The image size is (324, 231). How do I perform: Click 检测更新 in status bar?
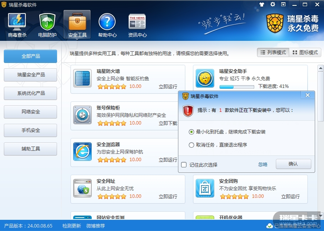(72, 226)
